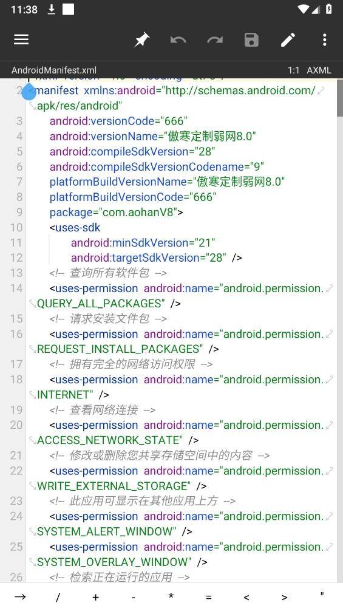Tap the less-than symbol shortcut key
This screenshot has height=611, width=343.
click(246, 597)
